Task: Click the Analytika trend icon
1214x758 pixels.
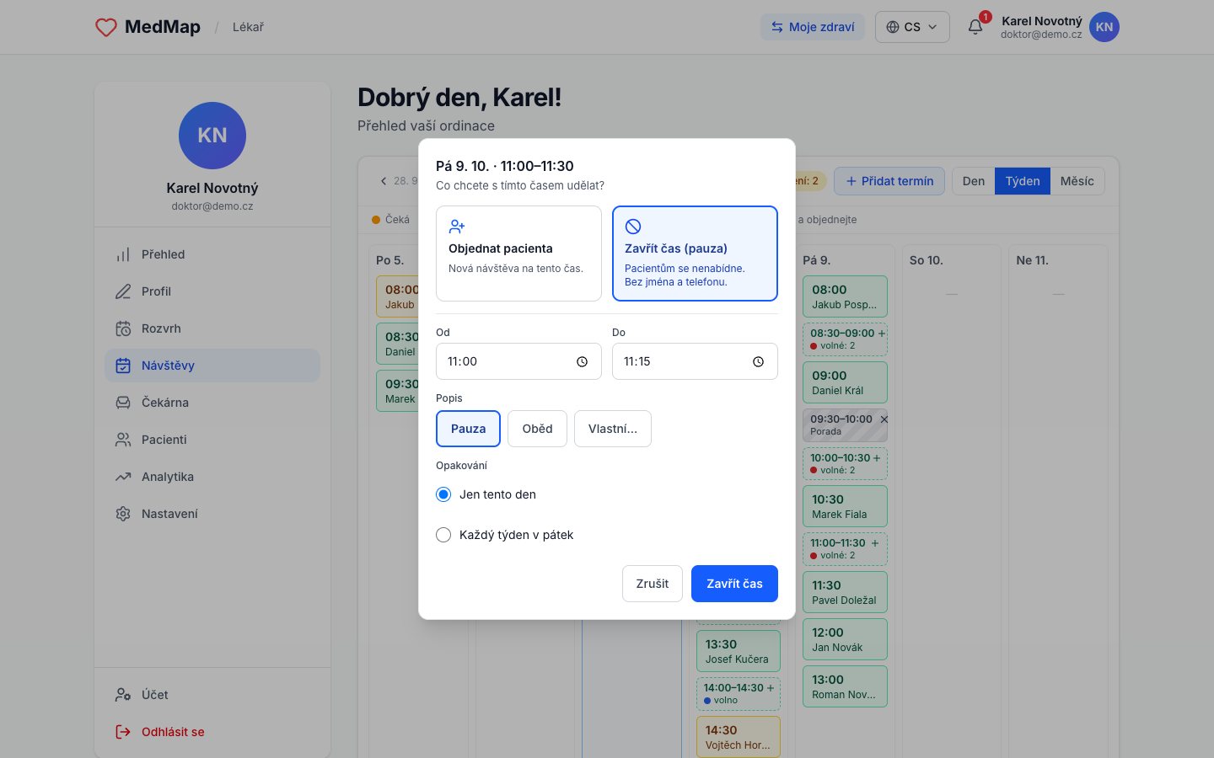Action: [123, 477]
